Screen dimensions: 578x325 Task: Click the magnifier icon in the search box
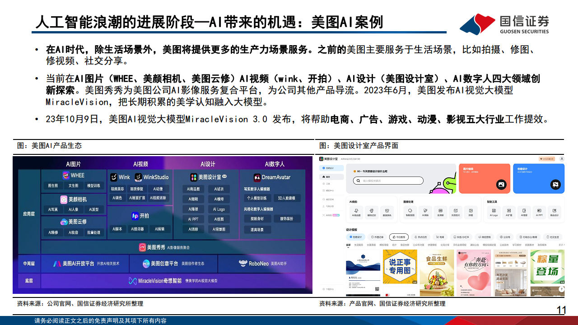point(359,181)
